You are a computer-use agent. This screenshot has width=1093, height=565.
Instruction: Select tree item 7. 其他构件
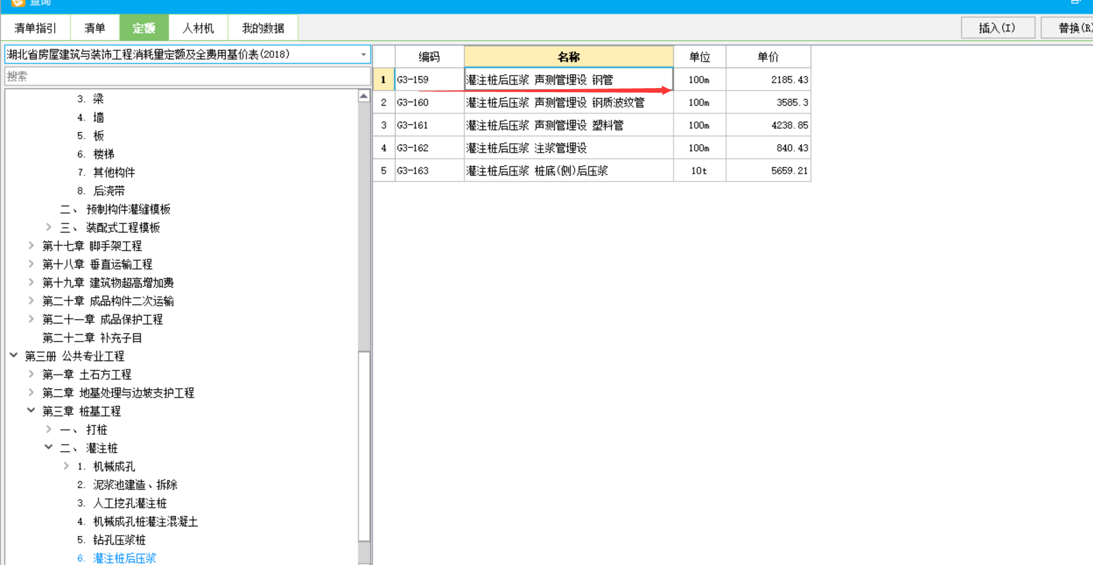click(x=106, y=173)
